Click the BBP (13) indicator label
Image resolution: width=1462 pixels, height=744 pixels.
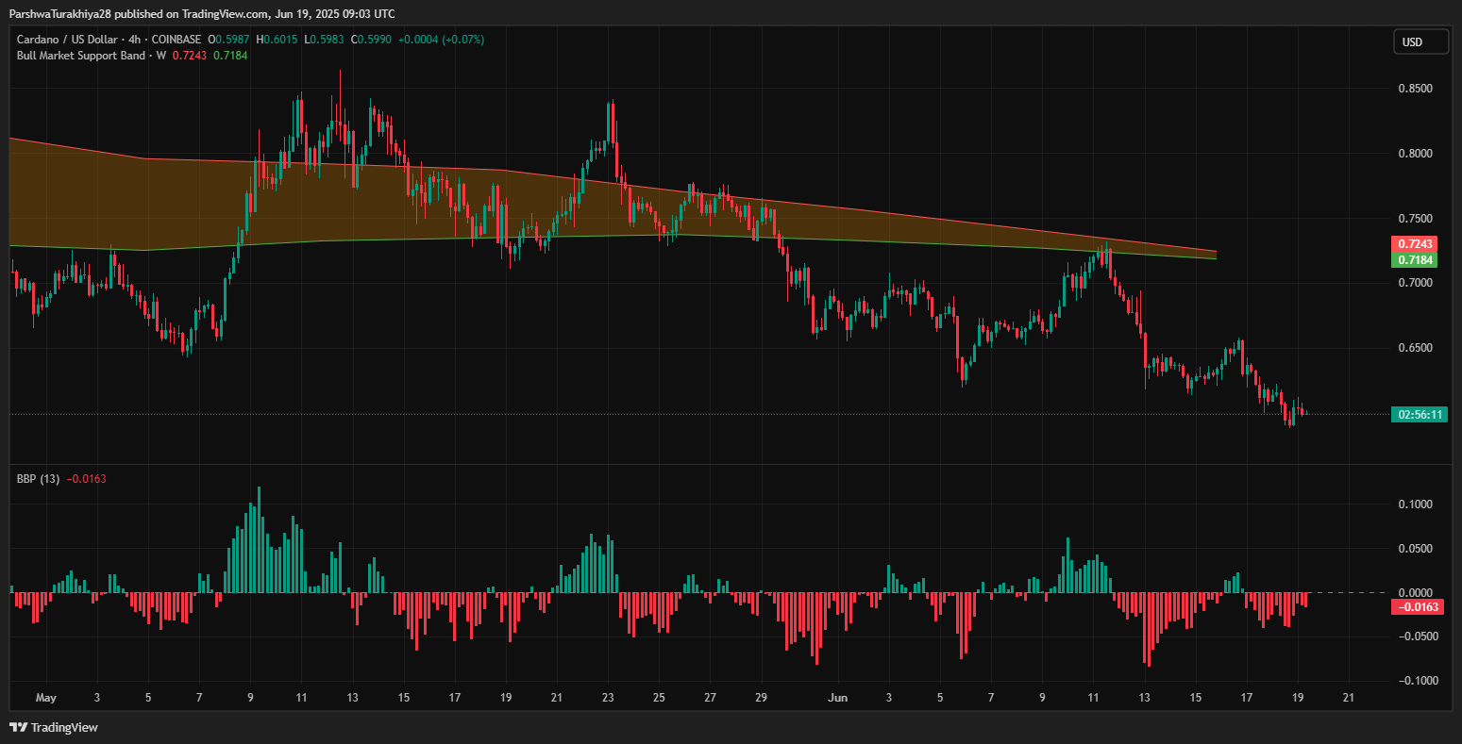pyautogui.click(x=38, y=479)
